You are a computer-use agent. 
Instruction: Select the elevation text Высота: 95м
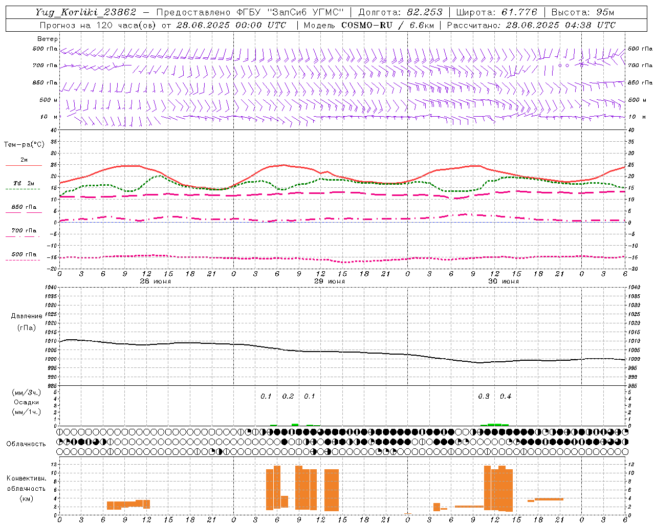583,12
